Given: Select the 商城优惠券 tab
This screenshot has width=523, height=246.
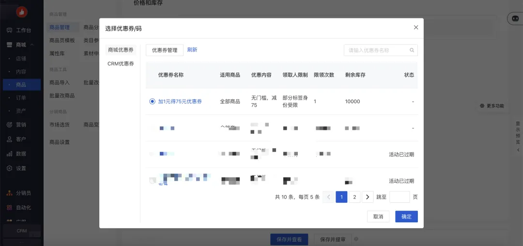Looking at the screenshot, I should coord(121,50).
